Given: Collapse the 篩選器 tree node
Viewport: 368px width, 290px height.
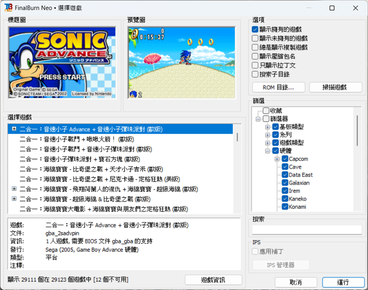Looking at the screenshot, I should 258,119.
